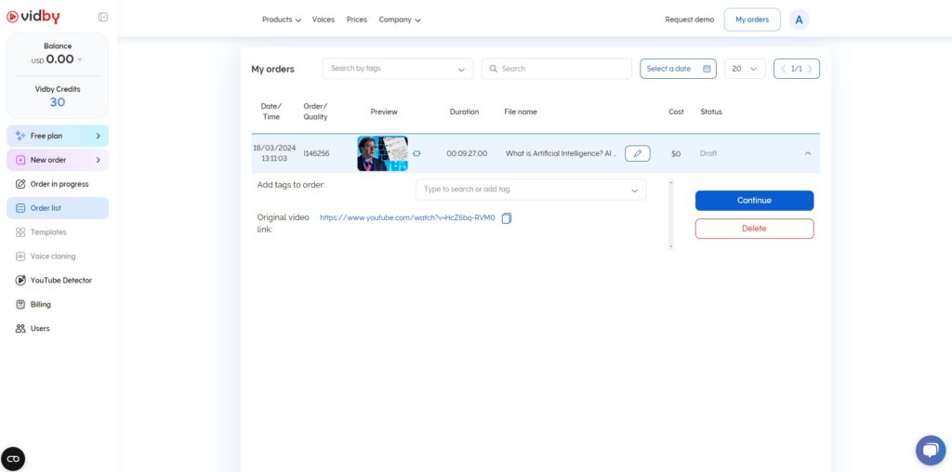
Task: Edit file name with the pencil icon
Action: click(638, 153)
